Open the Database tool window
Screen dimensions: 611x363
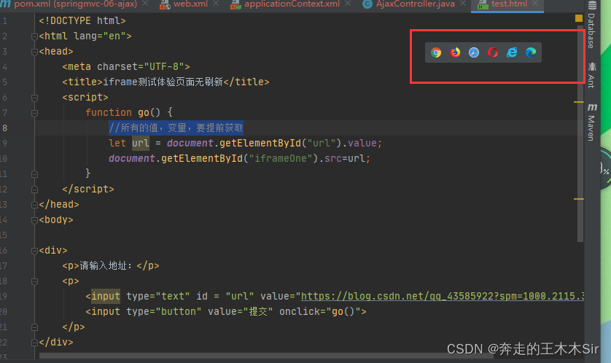click(x=592, y=26)
